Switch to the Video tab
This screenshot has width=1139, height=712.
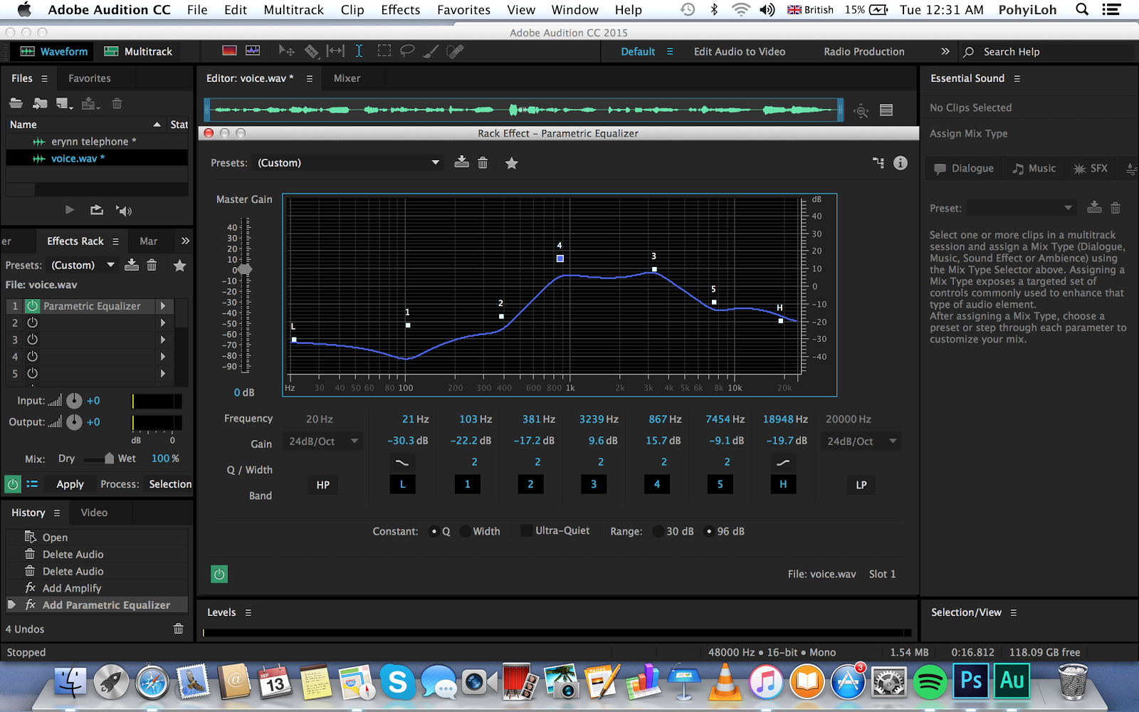94,513
